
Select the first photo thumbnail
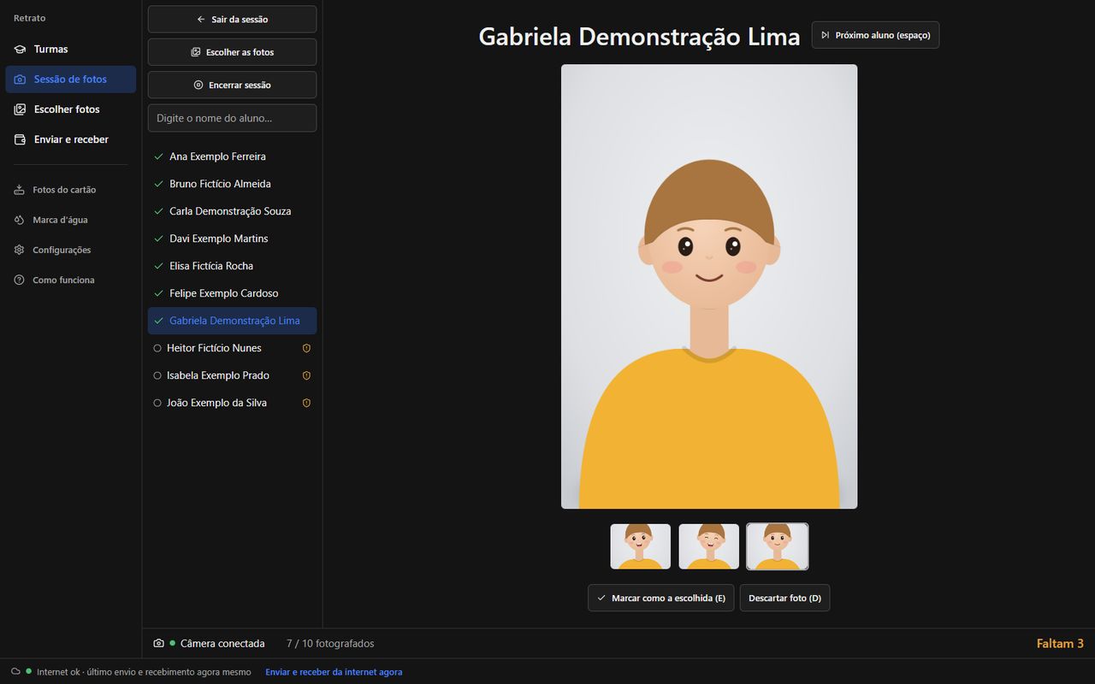pos(641,546)
